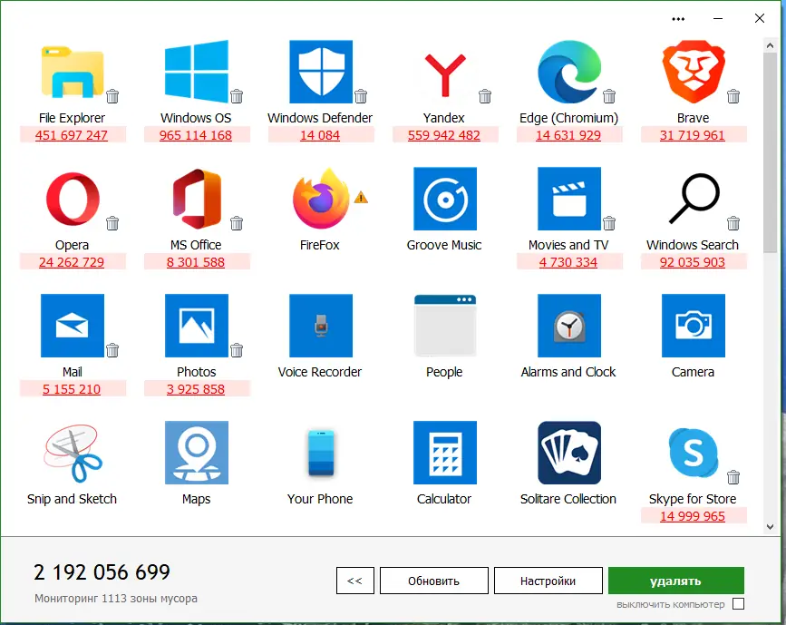Viewport: 786px width, 625px height.
Task: Click trash bin beside Mail
Action: pos(112,349)
